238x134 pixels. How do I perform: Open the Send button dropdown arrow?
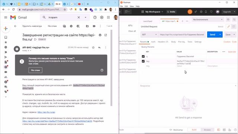click(220, 35)
